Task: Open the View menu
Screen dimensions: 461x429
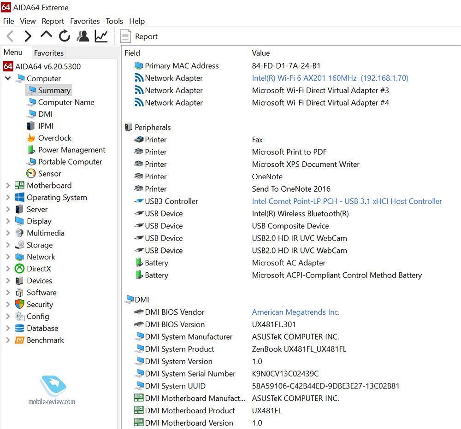Action: tap(28, 21)
